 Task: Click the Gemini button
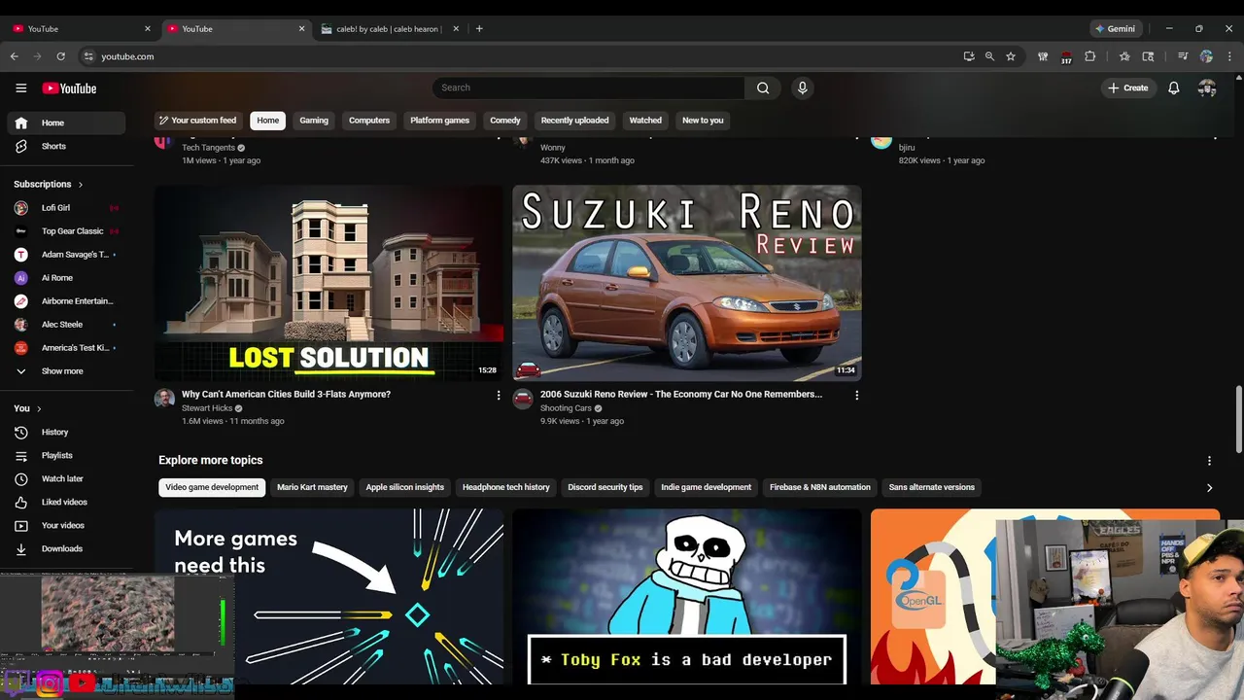1115,28
